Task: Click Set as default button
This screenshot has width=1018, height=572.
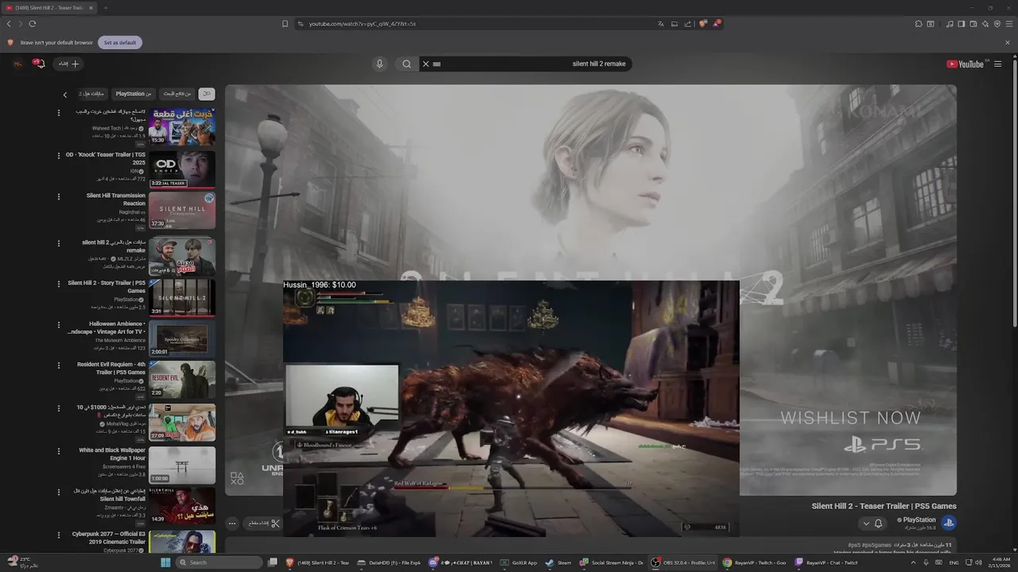Action: (120, 42)
